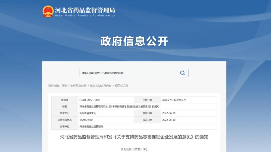Select the document heading below the info table
271x152 pixels.
point(135,137)
